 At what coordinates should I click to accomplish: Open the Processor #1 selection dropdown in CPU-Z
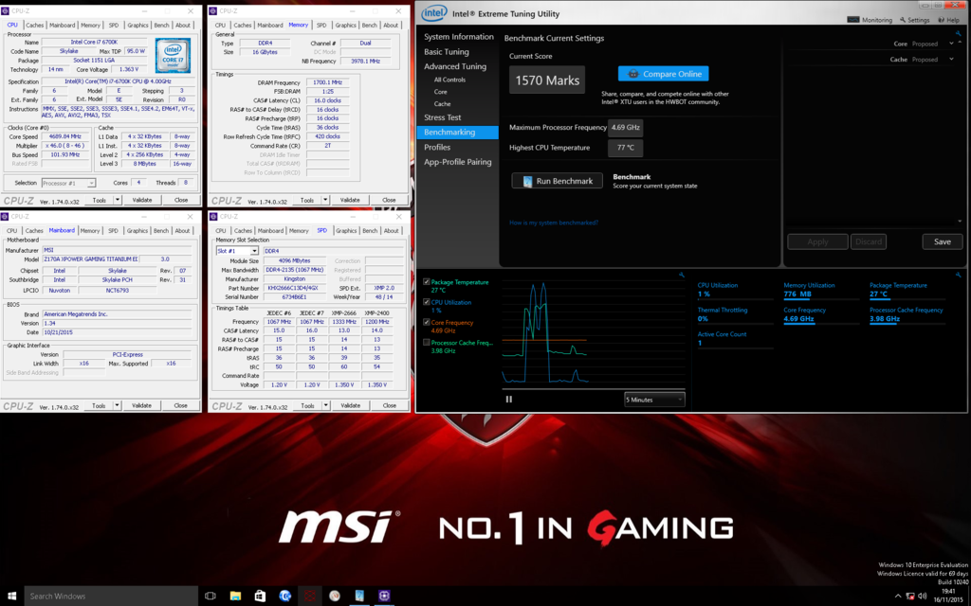pyautogui.click(x=68, y=183)
